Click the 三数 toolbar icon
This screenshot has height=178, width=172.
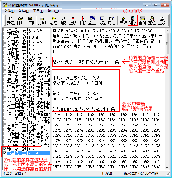coord(162,21)
